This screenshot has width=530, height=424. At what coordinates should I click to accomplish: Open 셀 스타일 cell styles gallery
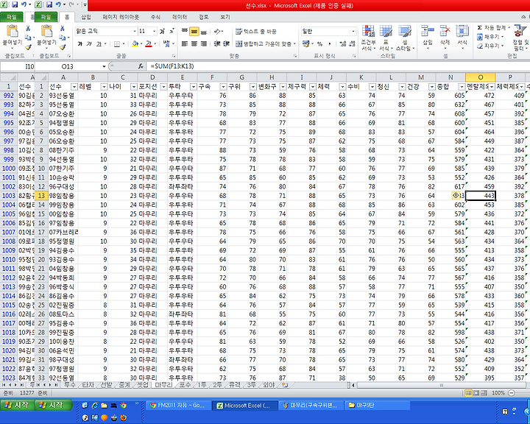(x=405, y=38)
